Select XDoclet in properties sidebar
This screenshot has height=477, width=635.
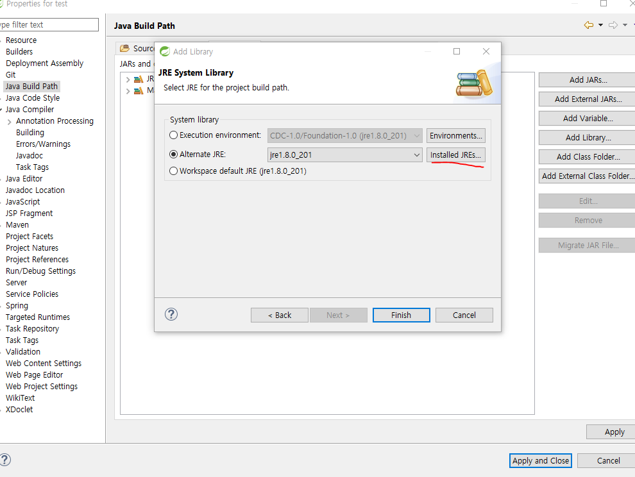pyautogui.click(x=19, y=410)
